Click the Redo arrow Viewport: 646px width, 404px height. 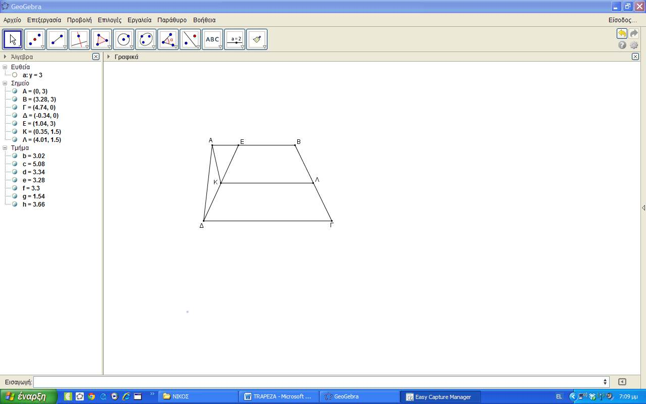pyautogui.click(x=634, y=34)
